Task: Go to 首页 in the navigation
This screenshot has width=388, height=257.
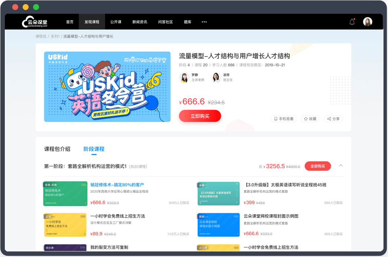Action: pyautogui.click(x=70, y=22)
